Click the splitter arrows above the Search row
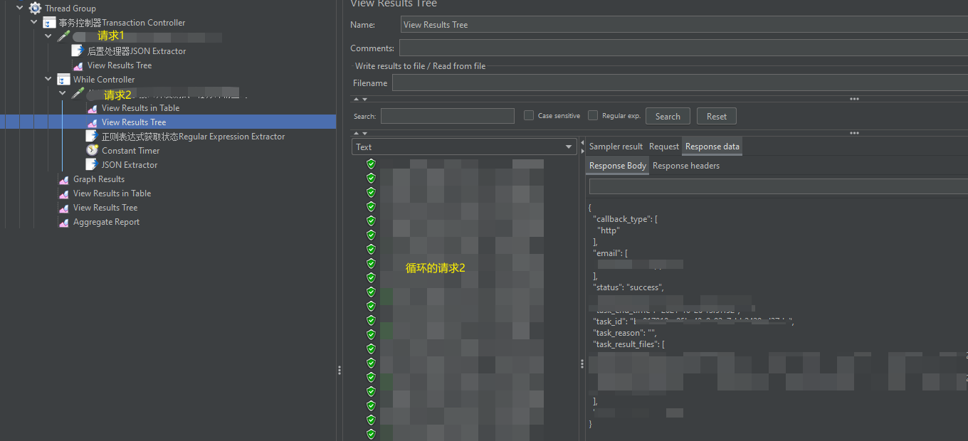Image resolution: width=968 pixels, height=441 pixels. pyautogui.click(x=361, y=99)
